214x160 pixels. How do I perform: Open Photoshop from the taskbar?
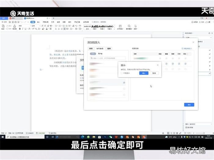105,137
